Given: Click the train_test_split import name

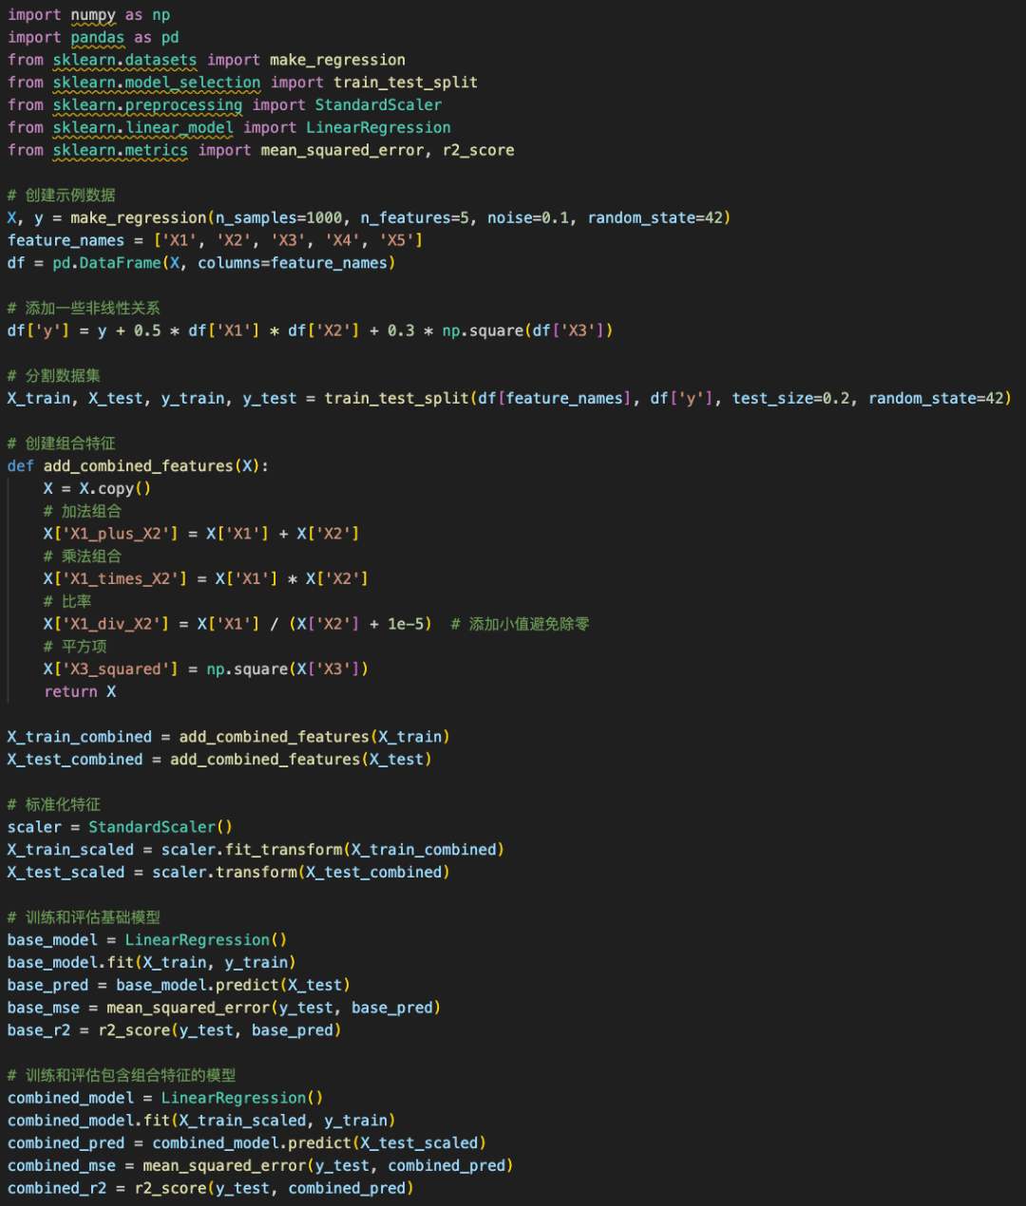Looking at the screenshot, I should tap(406, 83).
